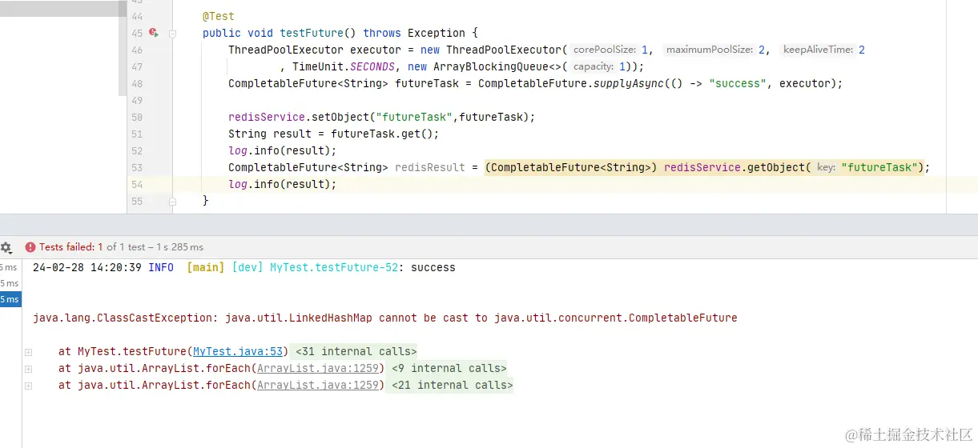This screenshot has height=448, width=978.
Task: Click the corePoolSize parameter hint
Action: [x=605, y=50]
